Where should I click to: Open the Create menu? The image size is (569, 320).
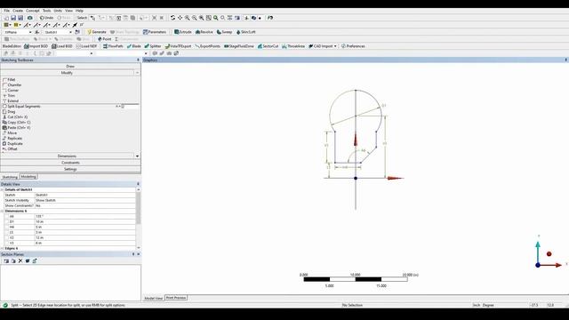(x=18, y=11)
